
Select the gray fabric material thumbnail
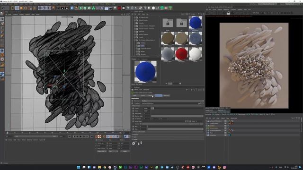tap(168, 54)
